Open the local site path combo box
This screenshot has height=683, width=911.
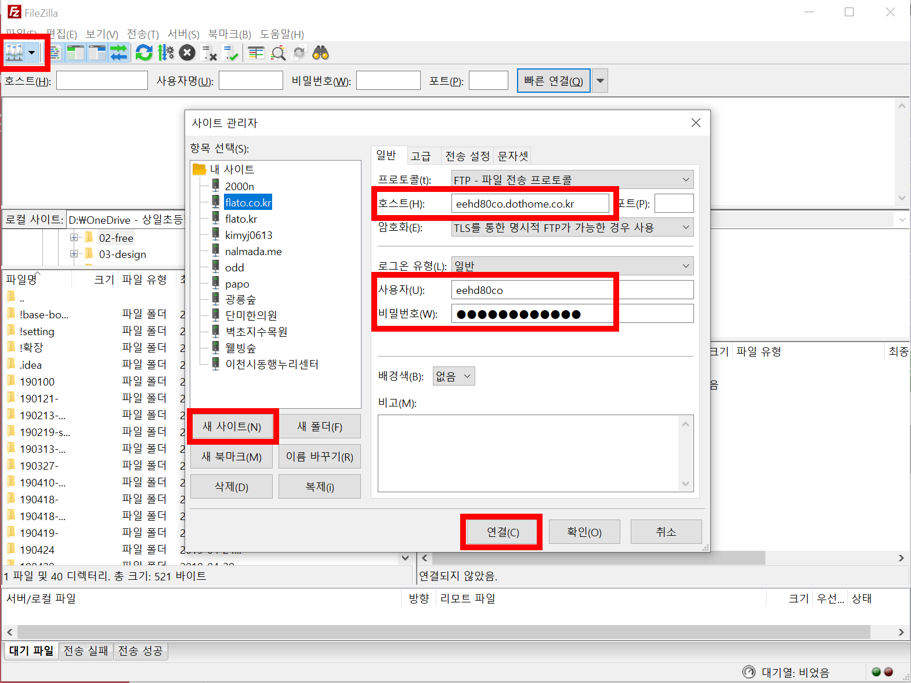point(126,220)
